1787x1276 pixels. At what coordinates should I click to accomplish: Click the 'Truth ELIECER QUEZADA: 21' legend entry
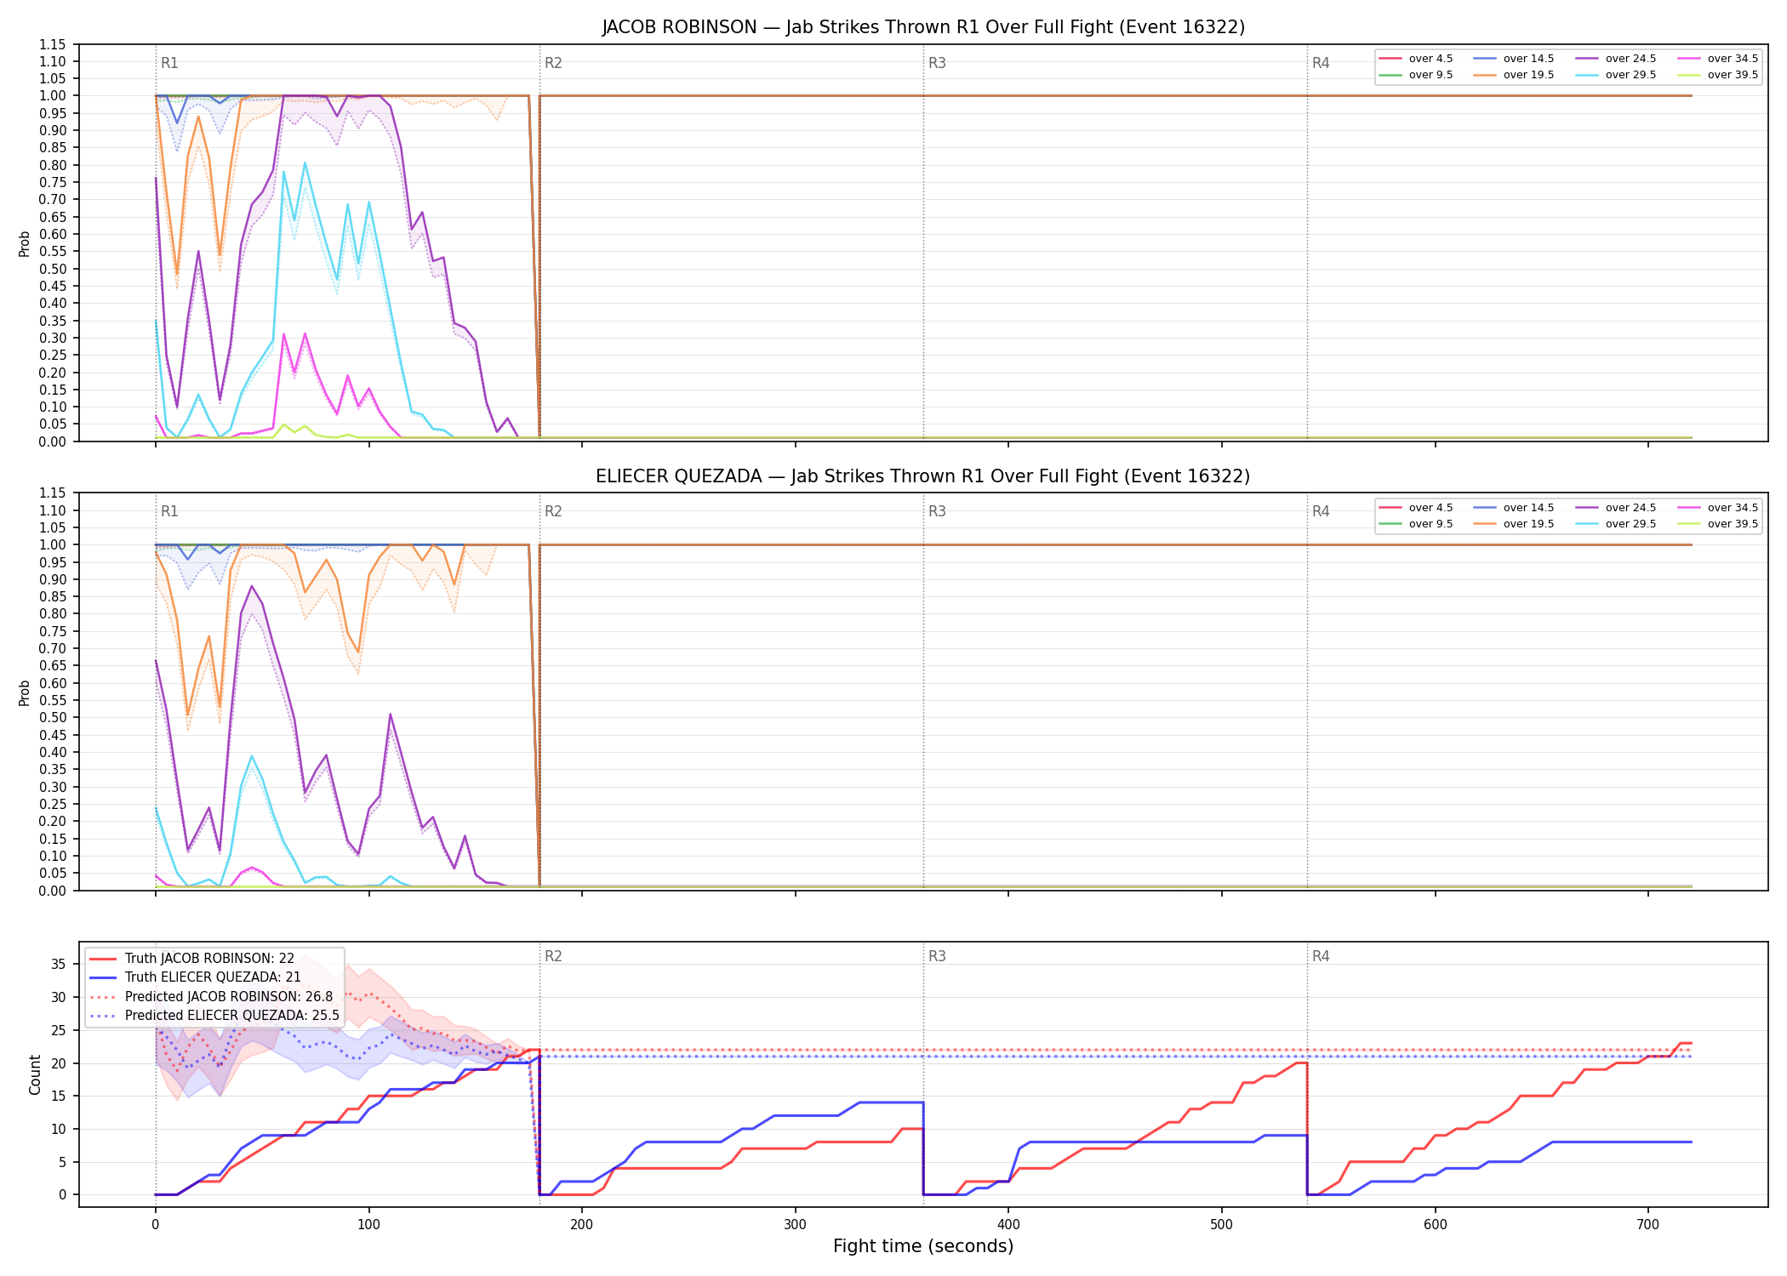(x=196, y=977)
